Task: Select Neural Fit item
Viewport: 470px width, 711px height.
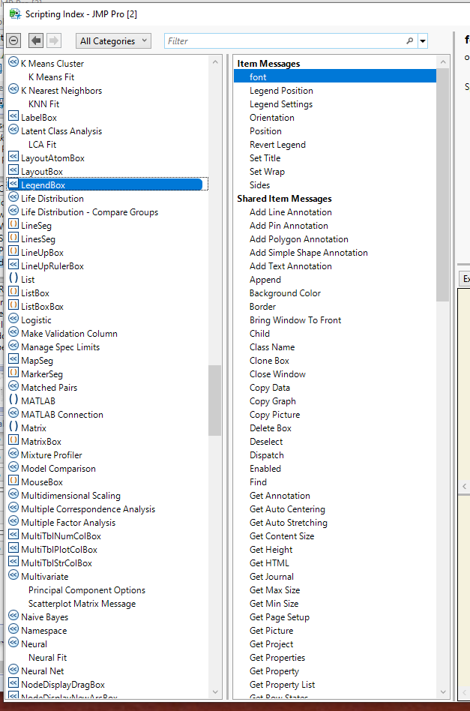Action: click(47, 658)
